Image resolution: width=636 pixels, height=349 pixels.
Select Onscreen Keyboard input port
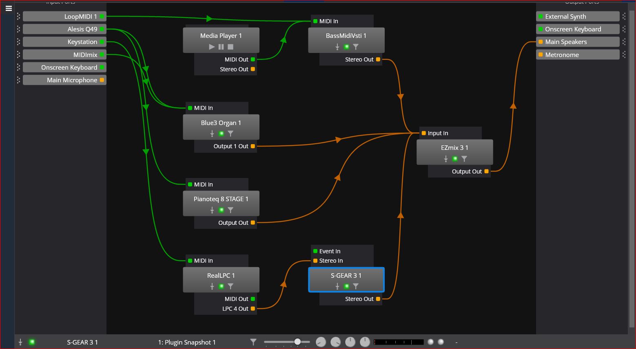[x=64, y=67]
